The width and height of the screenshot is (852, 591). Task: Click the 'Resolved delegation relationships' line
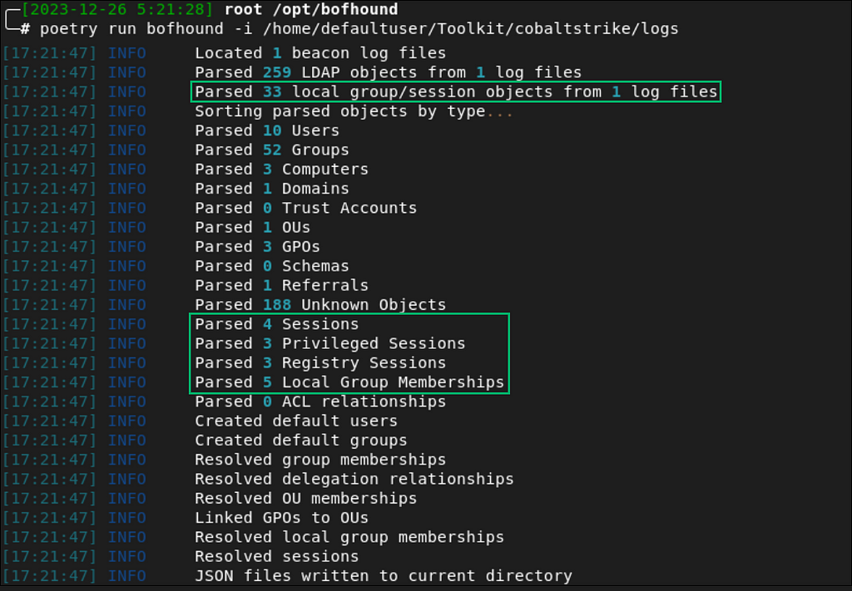354,480
